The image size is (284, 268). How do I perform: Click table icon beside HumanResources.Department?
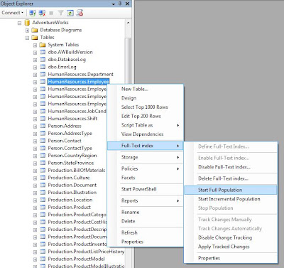click(x=43, y=74)
